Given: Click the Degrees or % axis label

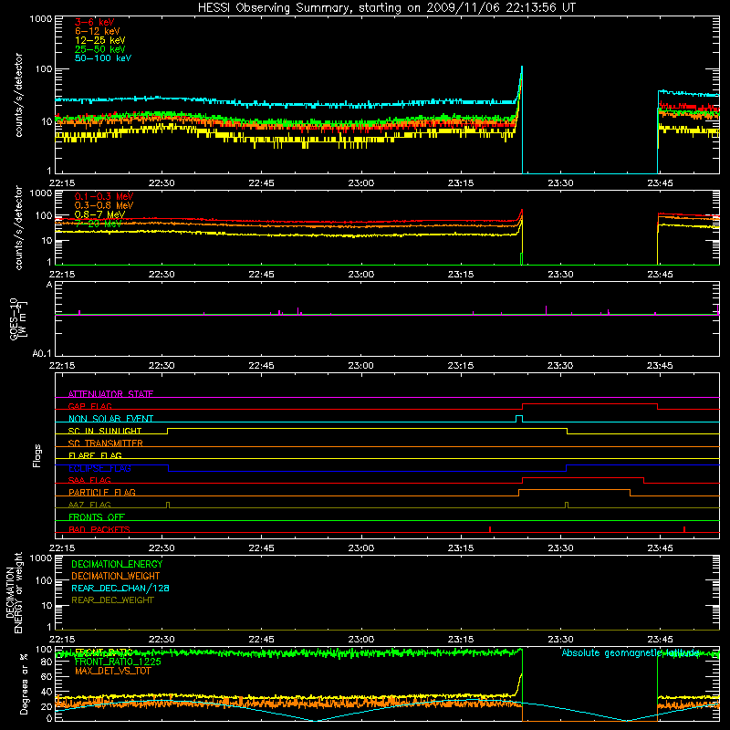Looking at the screenshot, I should (x=24, y=683).
